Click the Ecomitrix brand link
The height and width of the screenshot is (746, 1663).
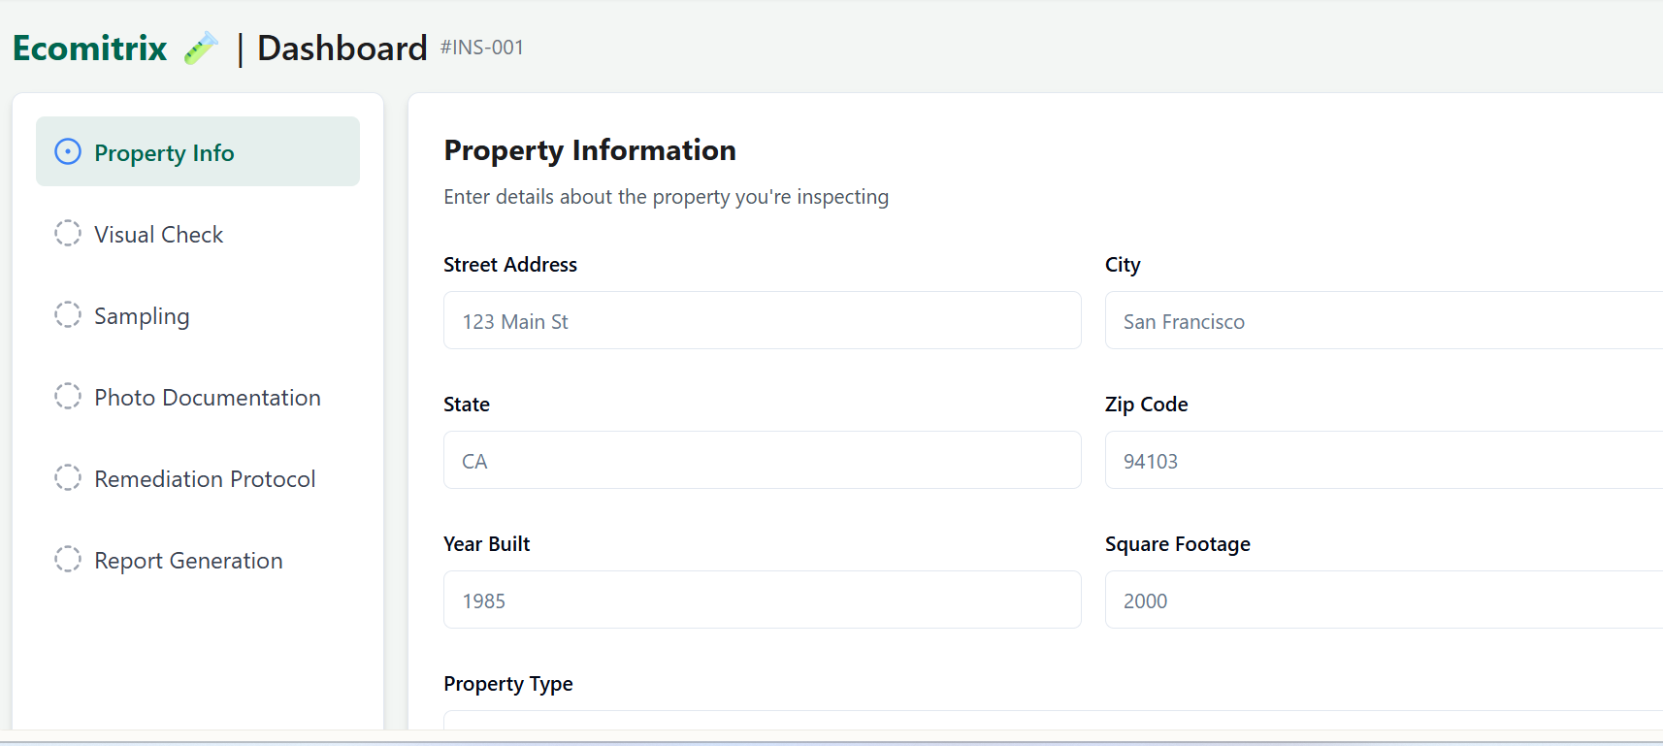click(90, 48)
